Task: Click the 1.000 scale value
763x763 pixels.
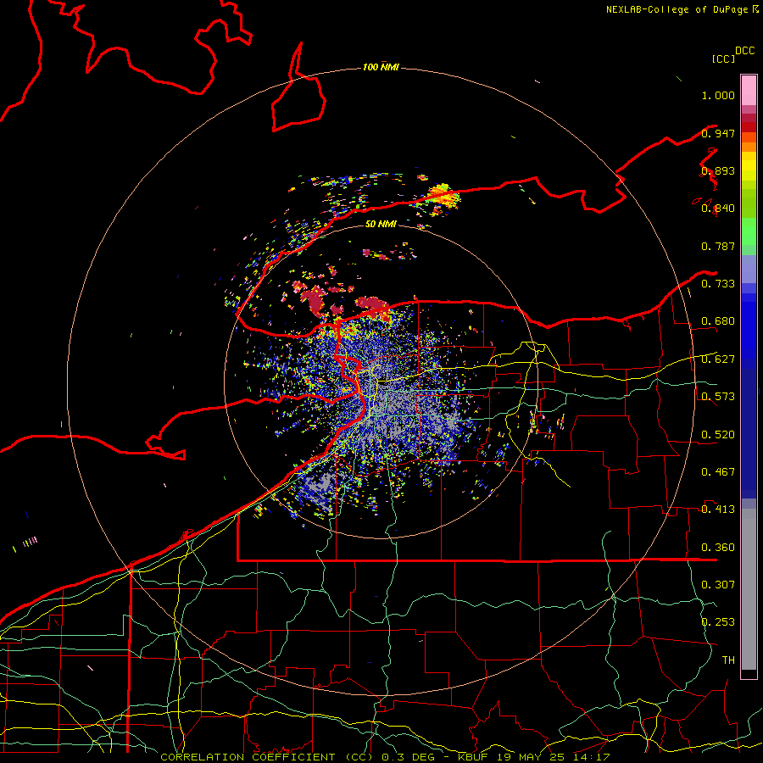Action: [x=718, y=95]
